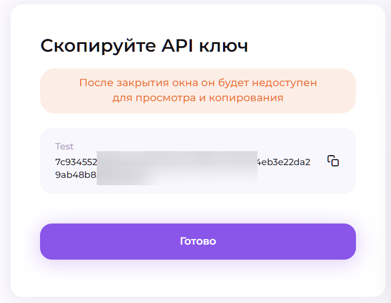Click the "После закрытия окна" warning line
This screenshot has height=303, width=391.
click(x=197, y=83)
